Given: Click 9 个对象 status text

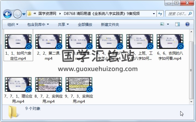Looking at the screenshot, I should 33,109.
